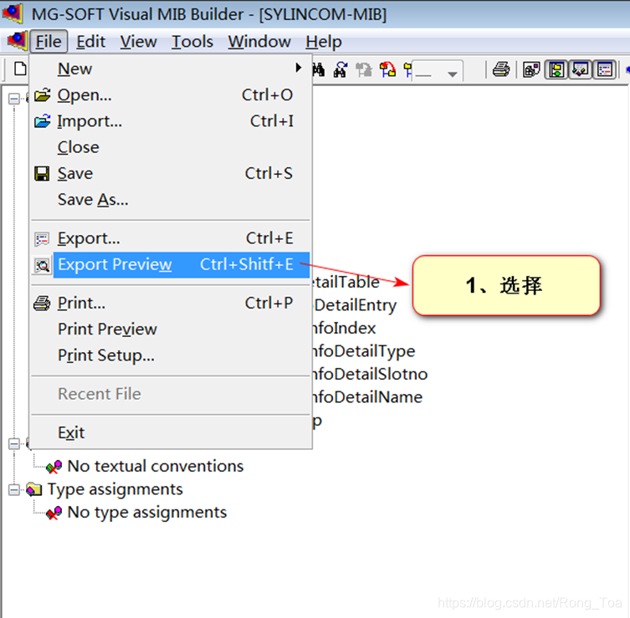This screenshot has height=618, width=630.
Task: Expand the New submenu
Action: pyautogui.click(x=172, y=69)
